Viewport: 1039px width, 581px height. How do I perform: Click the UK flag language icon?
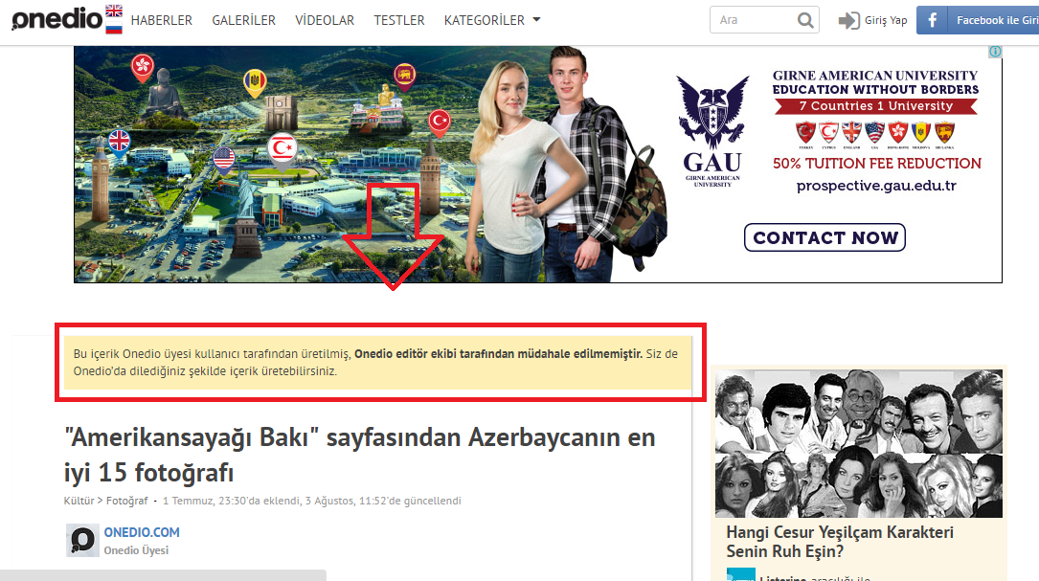[x=114, y=11]
